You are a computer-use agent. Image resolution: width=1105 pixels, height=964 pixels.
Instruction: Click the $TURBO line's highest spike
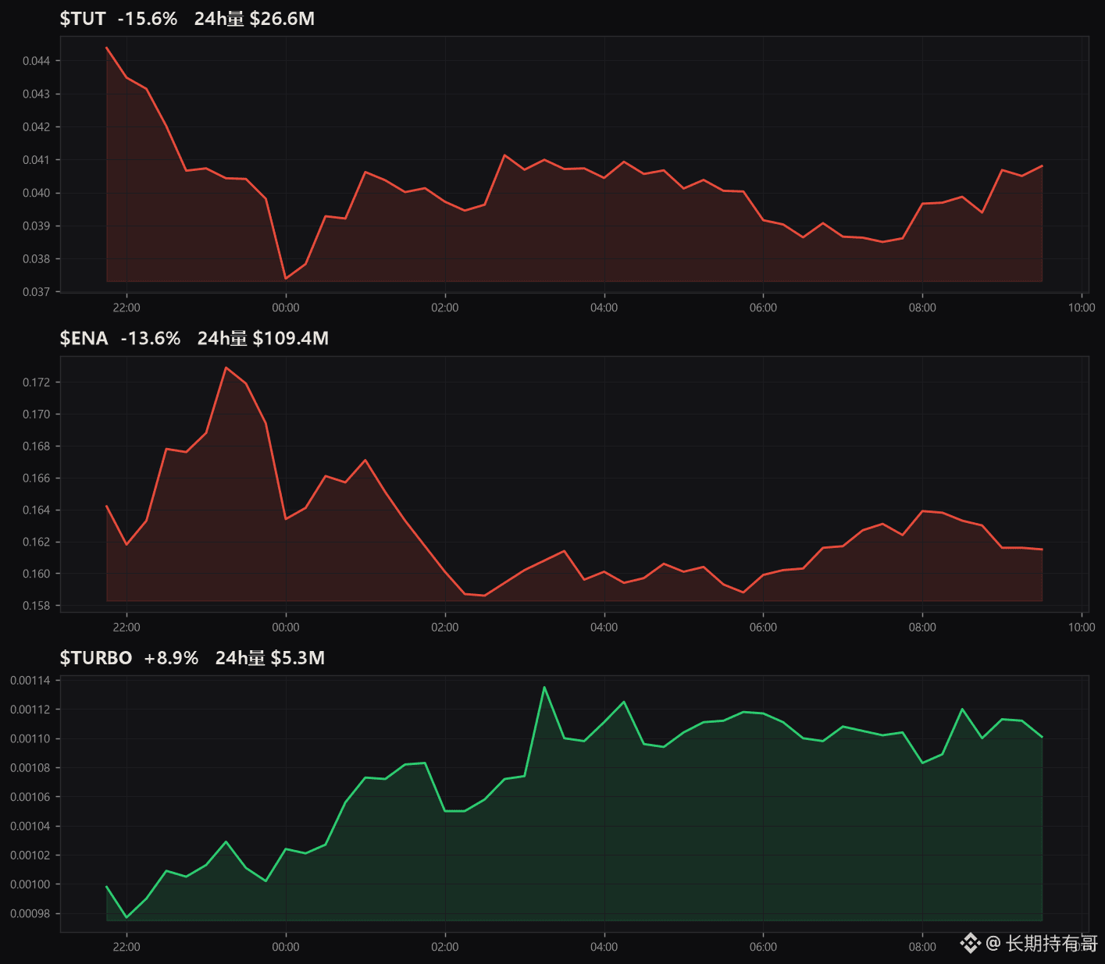544,688
